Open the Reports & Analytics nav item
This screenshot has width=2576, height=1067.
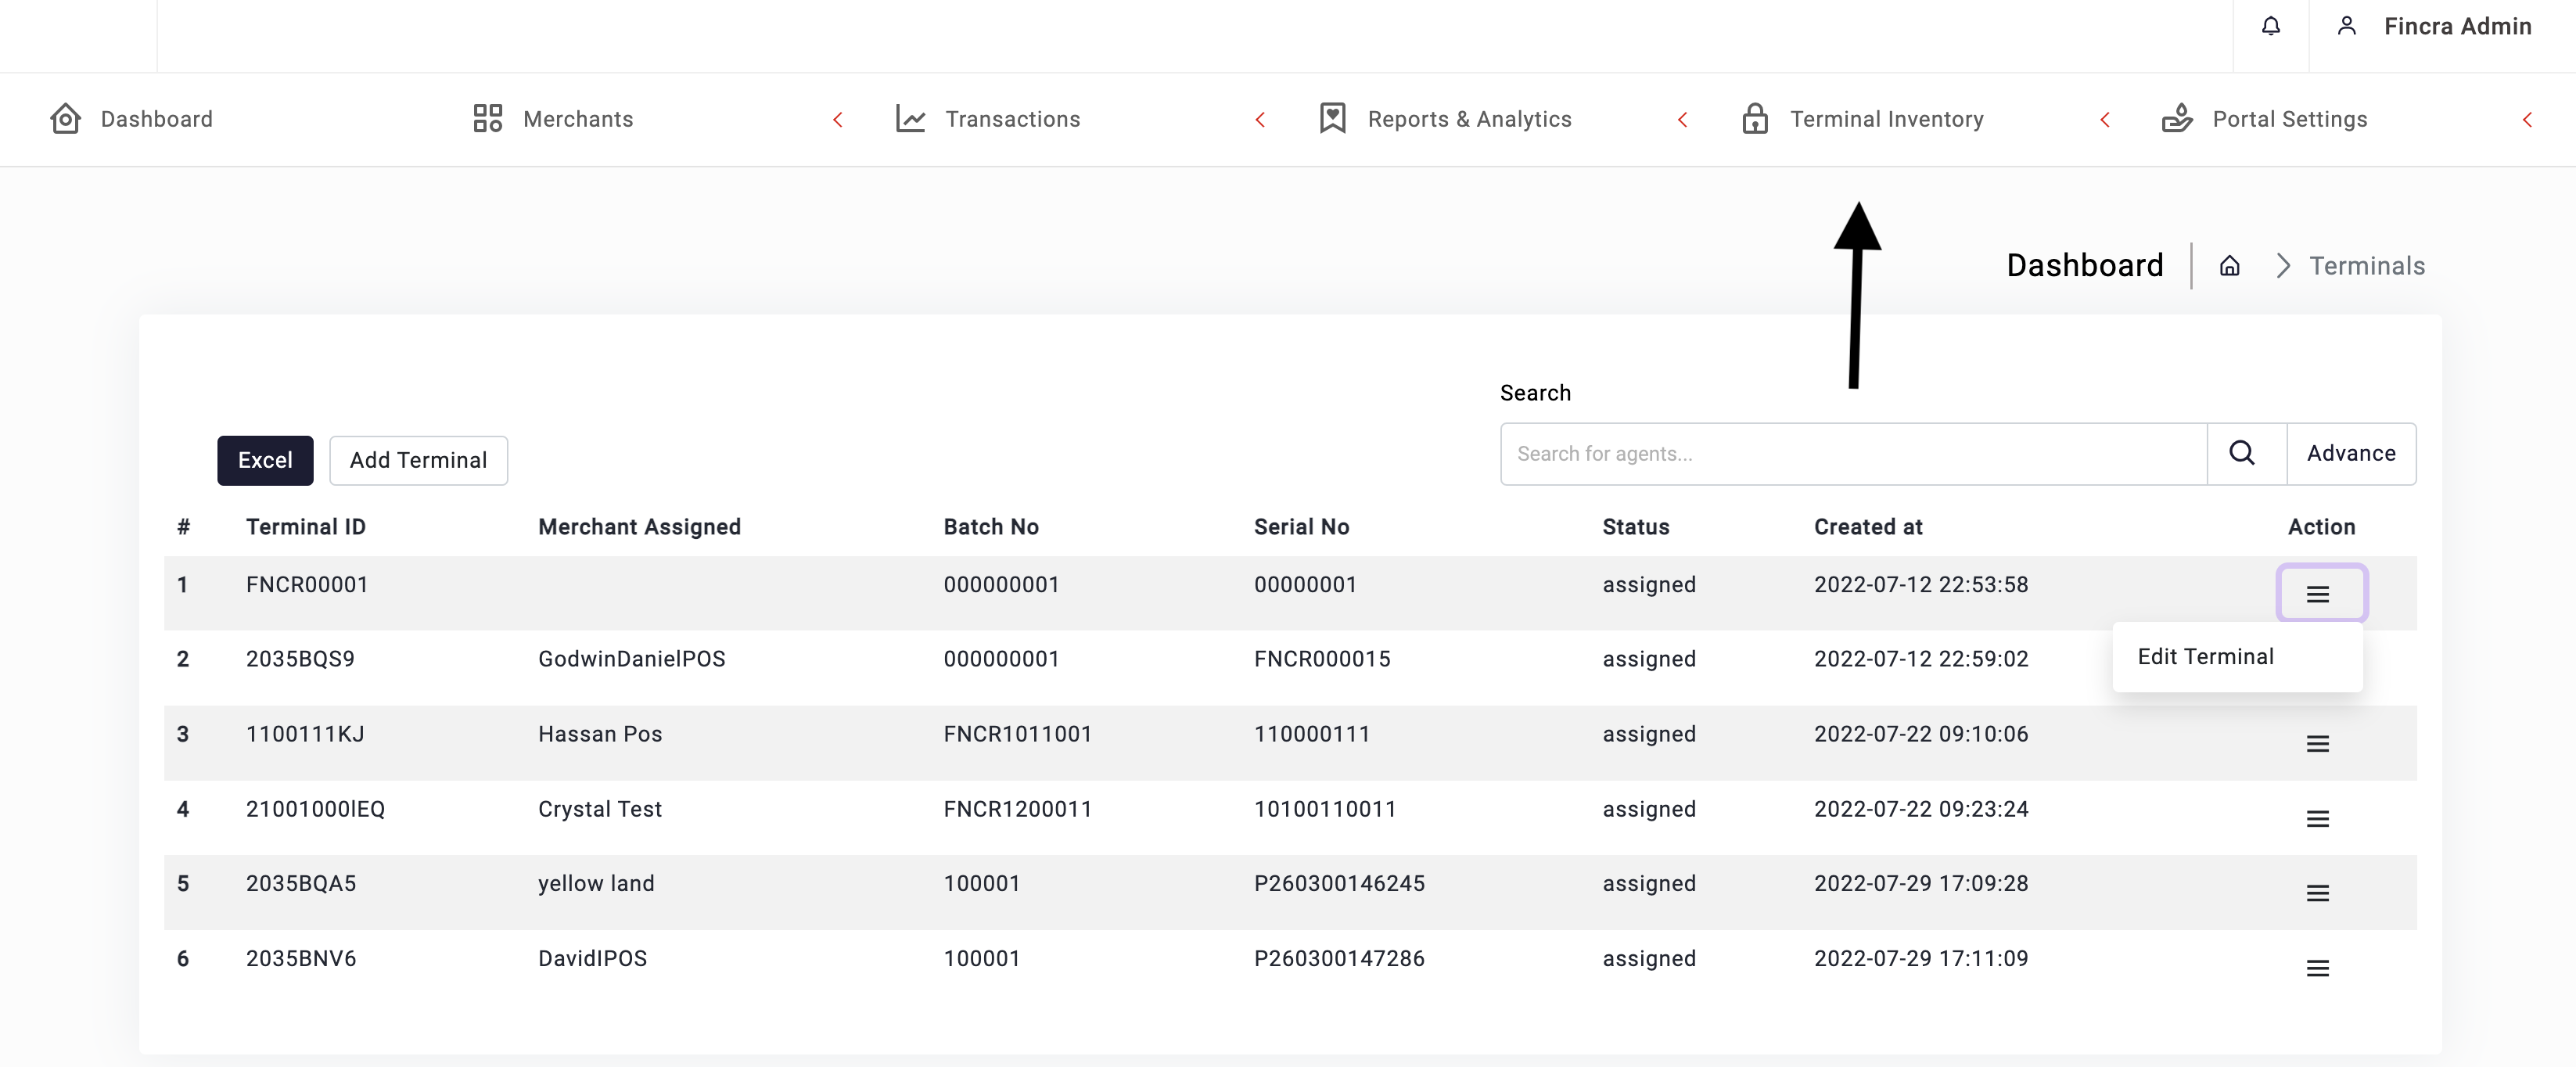(x=1469, y=119)
